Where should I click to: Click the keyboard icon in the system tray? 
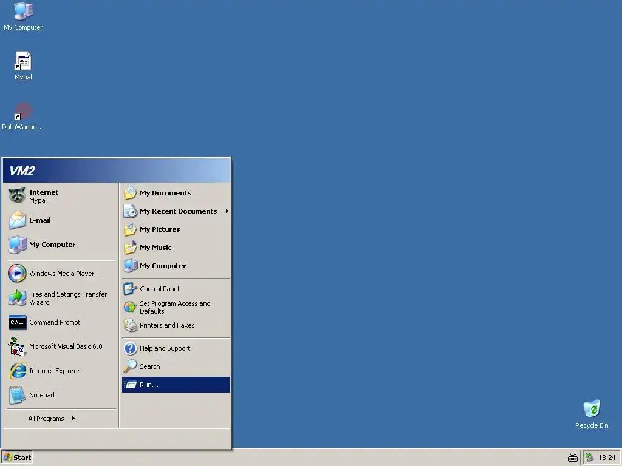click(572, 458)
